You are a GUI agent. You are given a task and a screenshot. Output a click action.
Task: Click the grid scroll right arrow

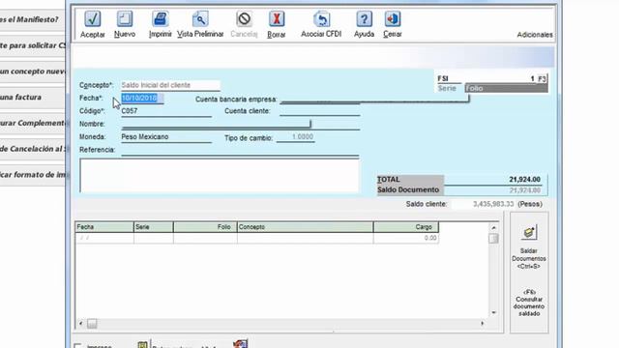[482, 324]
